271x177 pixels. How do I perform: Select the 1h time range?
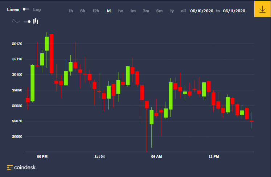pos(71,11)
